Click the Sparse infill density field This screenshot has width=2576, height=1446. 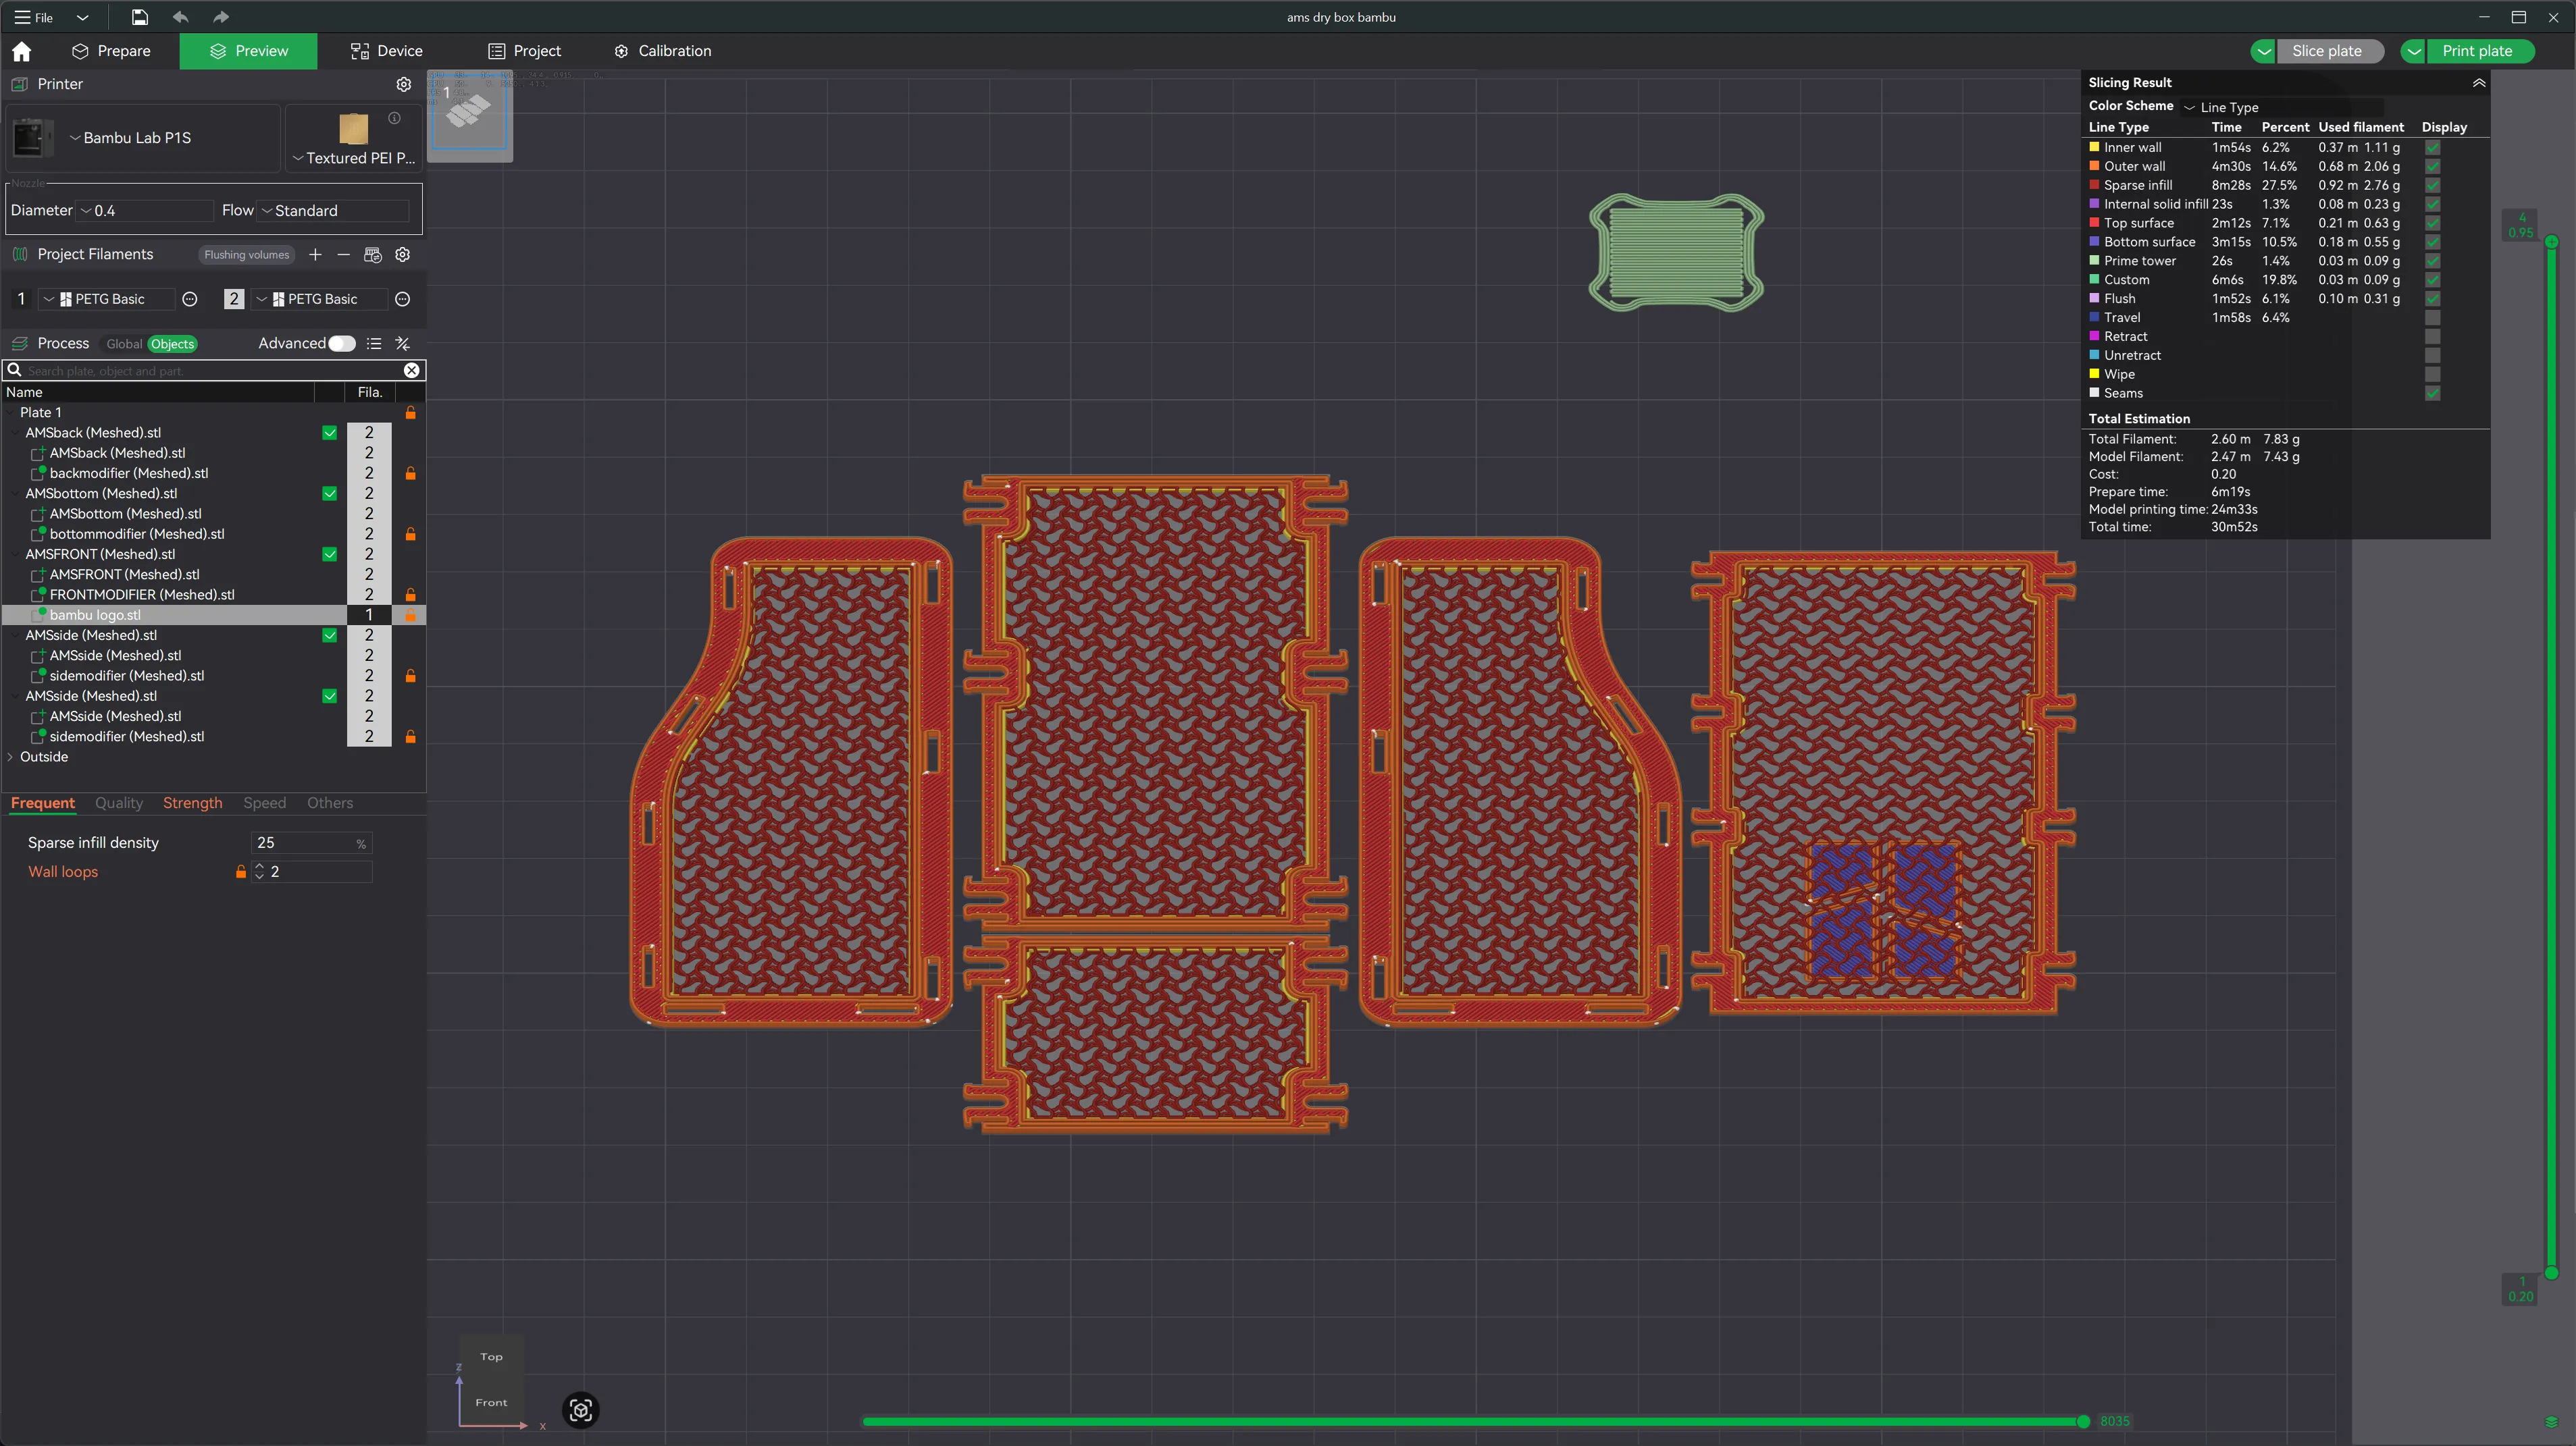(304, 843)
